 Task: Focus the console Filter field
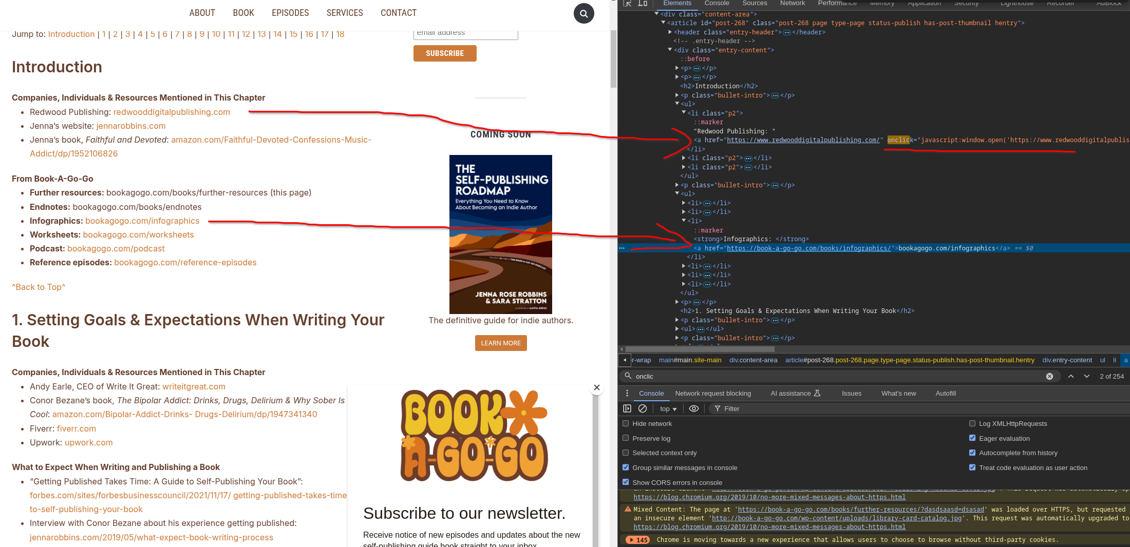(919, 408)
